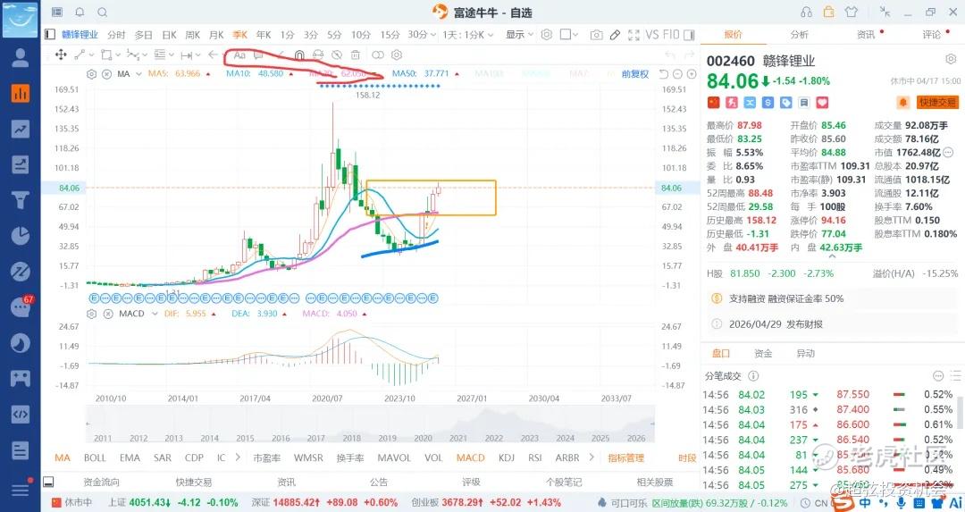This screenshot has height=512, width=965.
Task: Switch to the 分析 tab
Action: (799, 35)
